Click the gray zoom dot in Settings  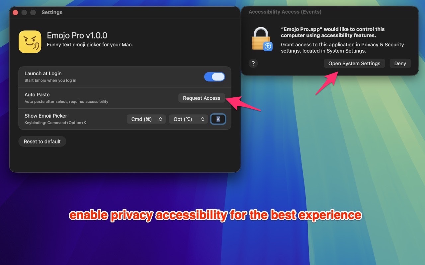pyautogui.click(x=33, y=13)
